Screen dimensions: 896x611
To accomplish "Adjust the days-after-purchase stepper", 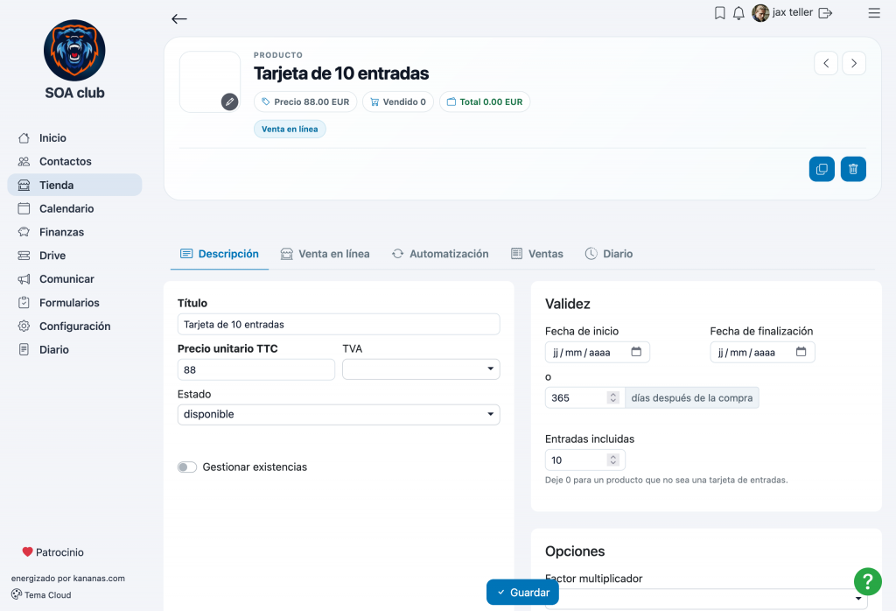I will tap(613, 397).
